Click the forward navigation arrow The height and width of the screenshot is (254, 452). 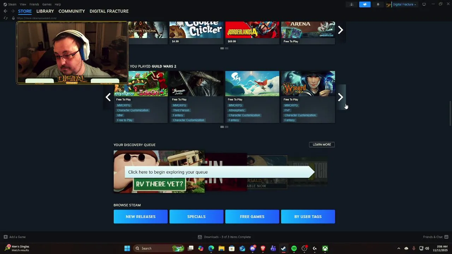(12, 11)
